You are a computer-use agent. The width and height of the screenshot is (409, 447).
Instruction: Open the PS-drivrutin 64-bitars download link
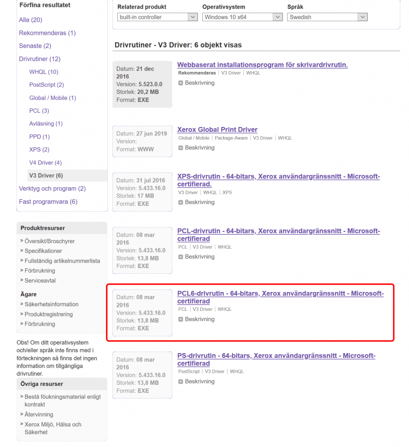276,360
